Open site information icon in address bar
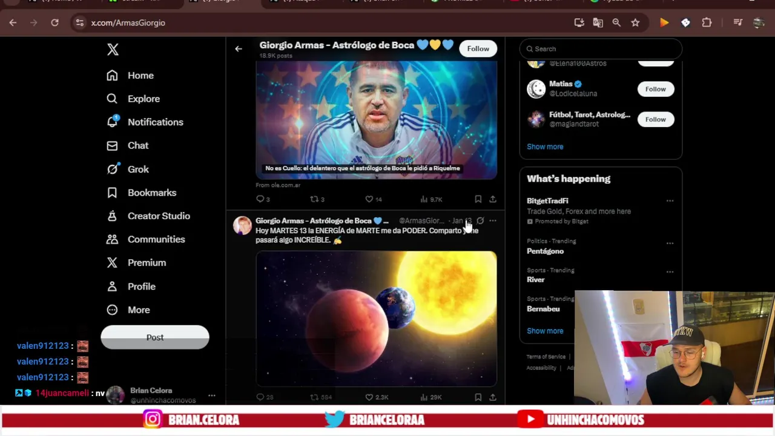This screenshot has width=775, height=436. click(79, 23)
